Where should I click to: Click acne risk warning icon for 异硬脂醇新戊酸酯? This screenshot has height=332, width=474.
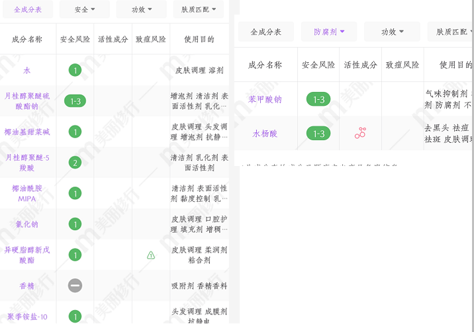151,255
